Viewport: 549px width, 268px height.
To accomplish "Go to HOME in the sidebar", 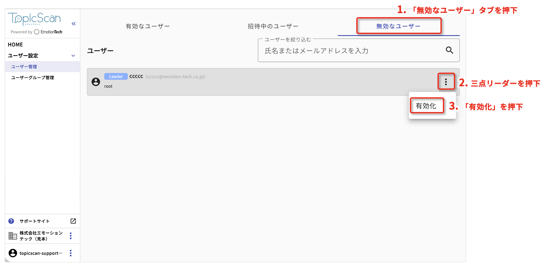I will [16, 45].
